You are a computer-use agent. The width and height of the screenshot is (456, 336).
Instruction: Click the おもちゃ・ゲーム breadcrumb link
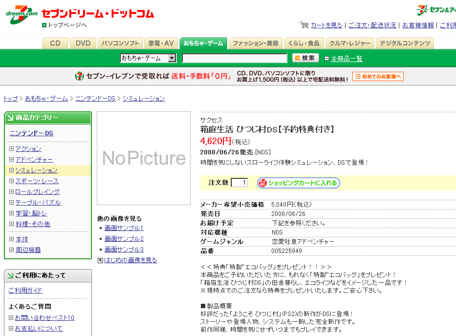pyautogui.click(x=46, y=99)
